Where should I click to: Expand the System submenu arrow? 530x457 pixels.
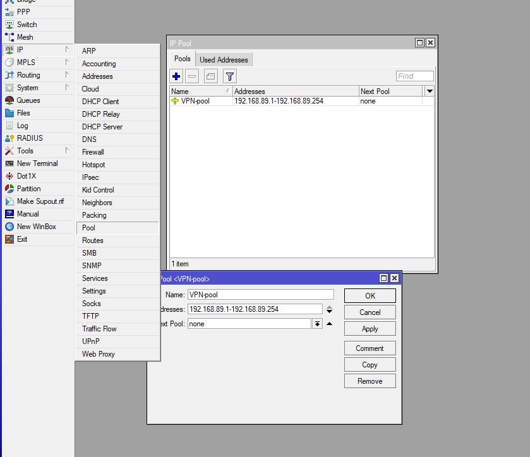[x=67, y=87]
